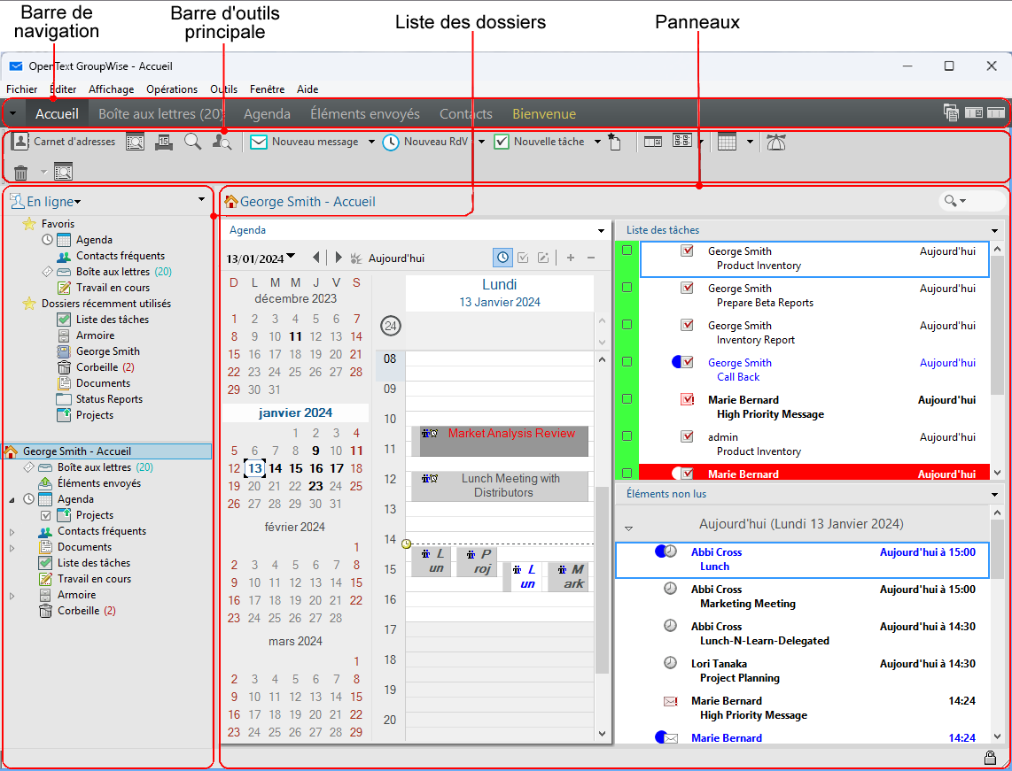1012x771 pixels.
Task: Open the Éléments non lus panel dropdown arrow
Action: tap(994, 495)
